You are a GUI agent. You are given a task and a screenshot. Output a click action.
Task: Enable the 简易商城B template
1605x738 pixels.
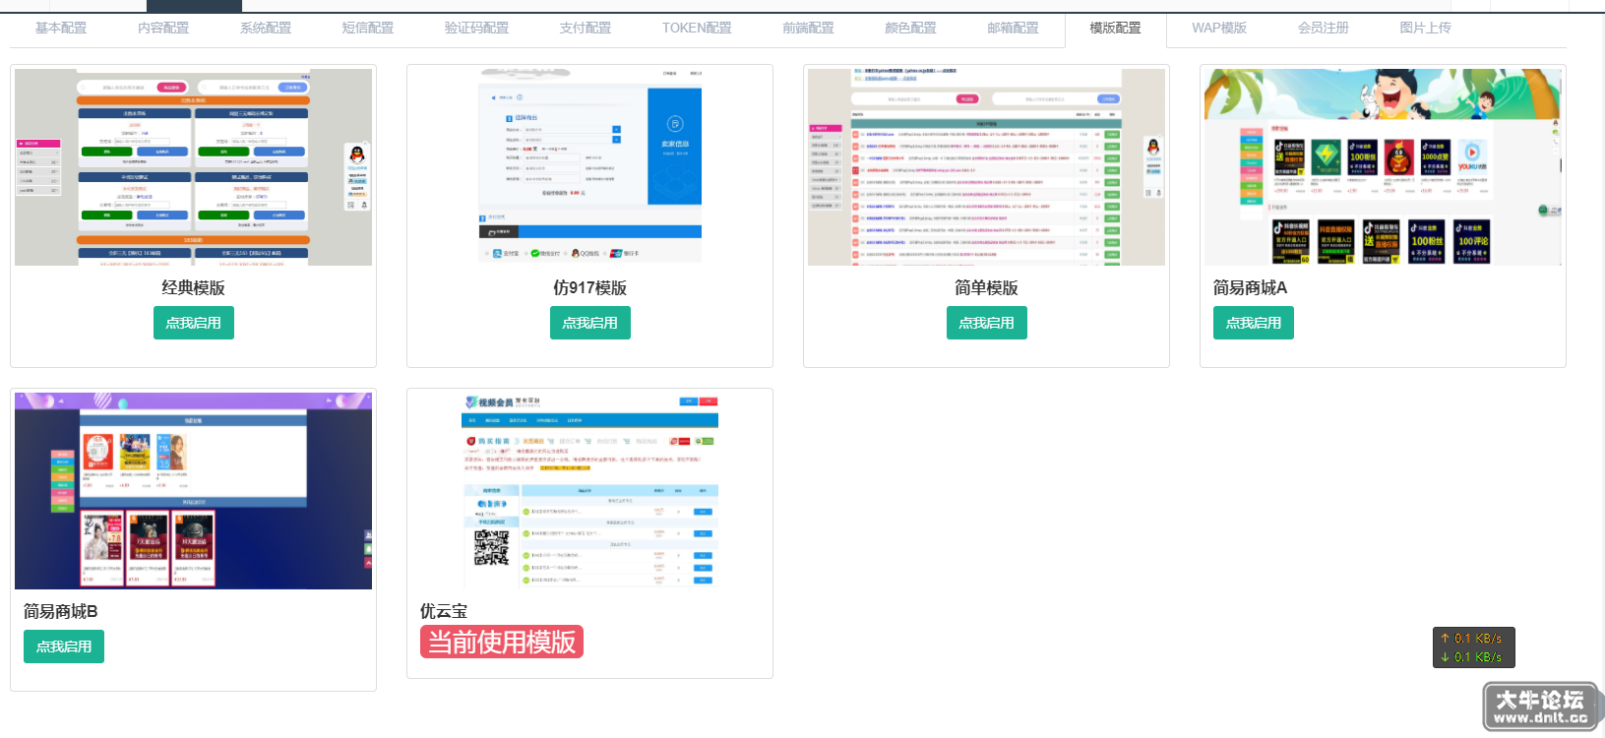(x=64, y=646)
